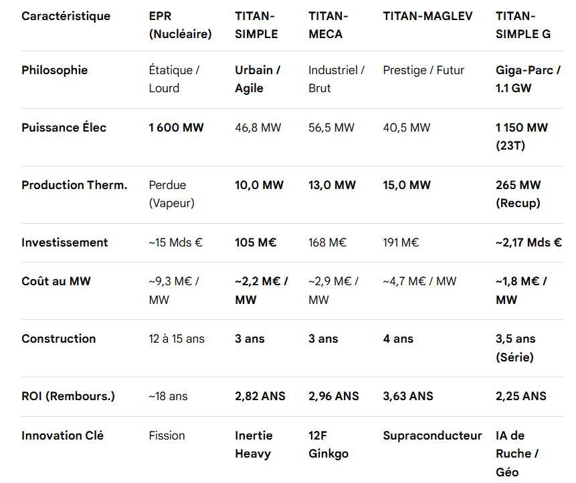Select the Caractéristique header cell
Image resolution: width=576 pixels, height=483 pixels.
click(x=66, y=16)
